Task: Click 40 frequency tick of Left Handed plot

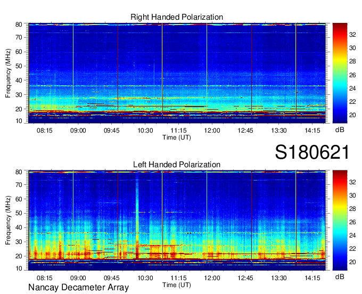Action: [19, 227]
